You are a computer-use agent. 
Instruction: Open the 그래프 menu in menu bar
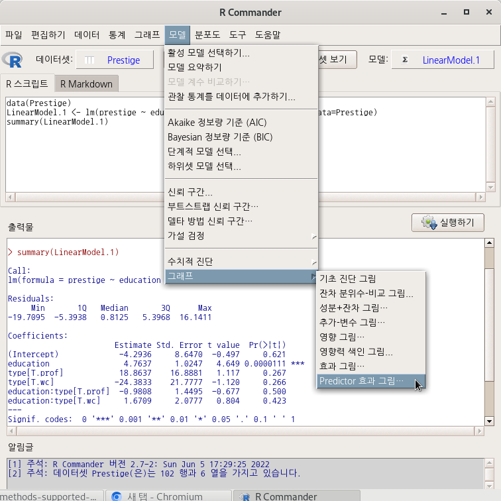(x=147, y=34)
